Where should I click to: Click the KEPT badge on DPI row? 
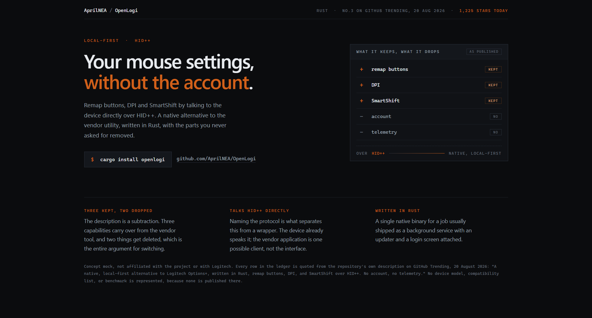pyautogui.click(x=493, y=85)
